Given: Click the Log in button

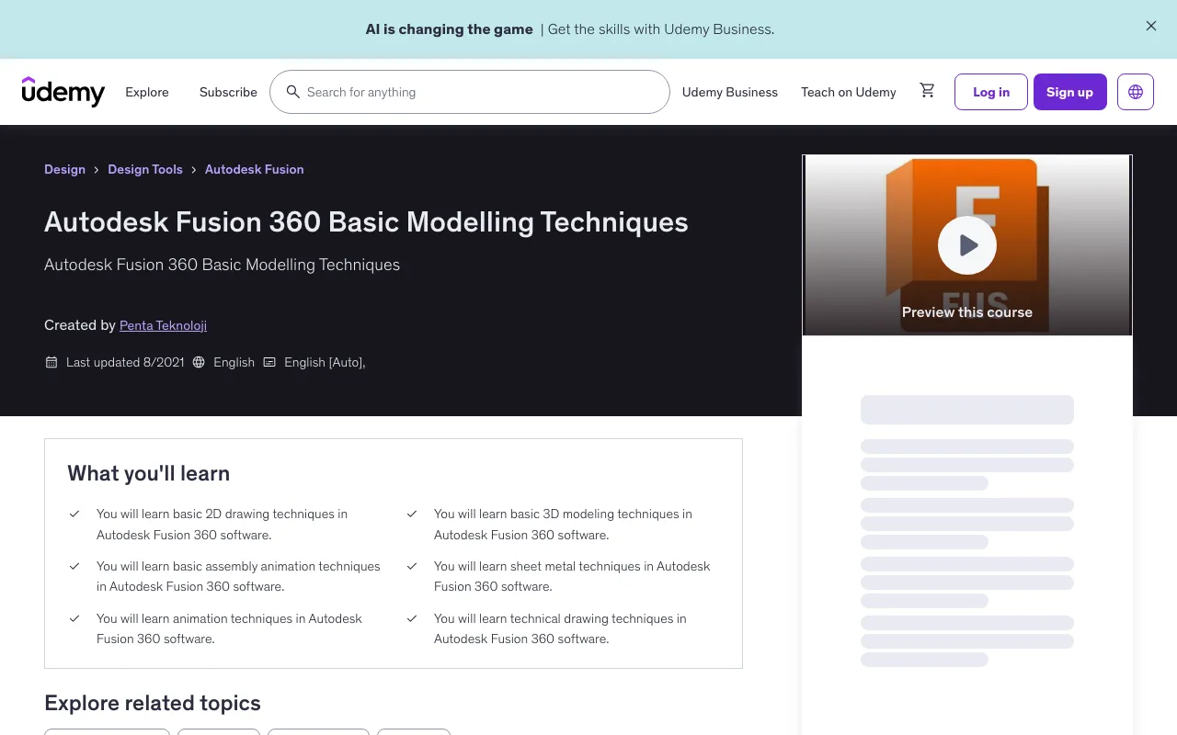Looking at the screenshot, I should coord(990,92).
